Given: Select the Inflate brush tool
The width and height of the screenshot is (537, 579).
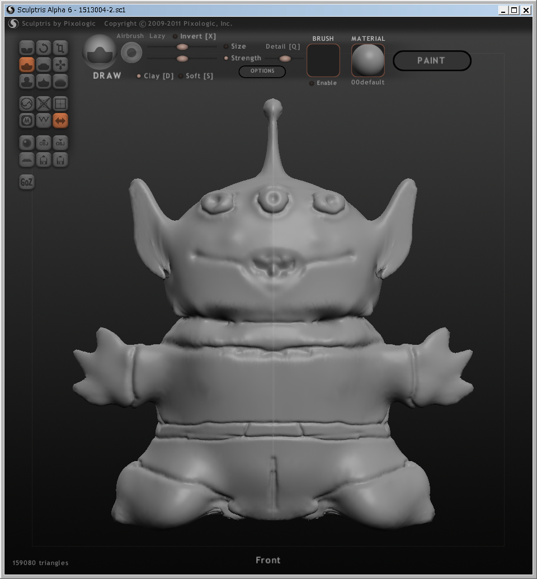Looking at the screenshot, I should pyautogui.click(x=27, y=81).
